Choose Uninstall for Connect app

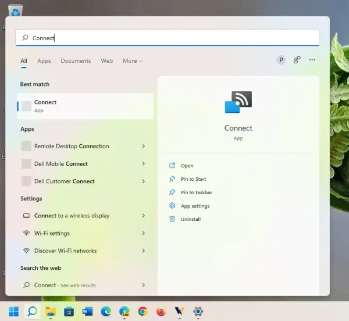click(191, 219)
